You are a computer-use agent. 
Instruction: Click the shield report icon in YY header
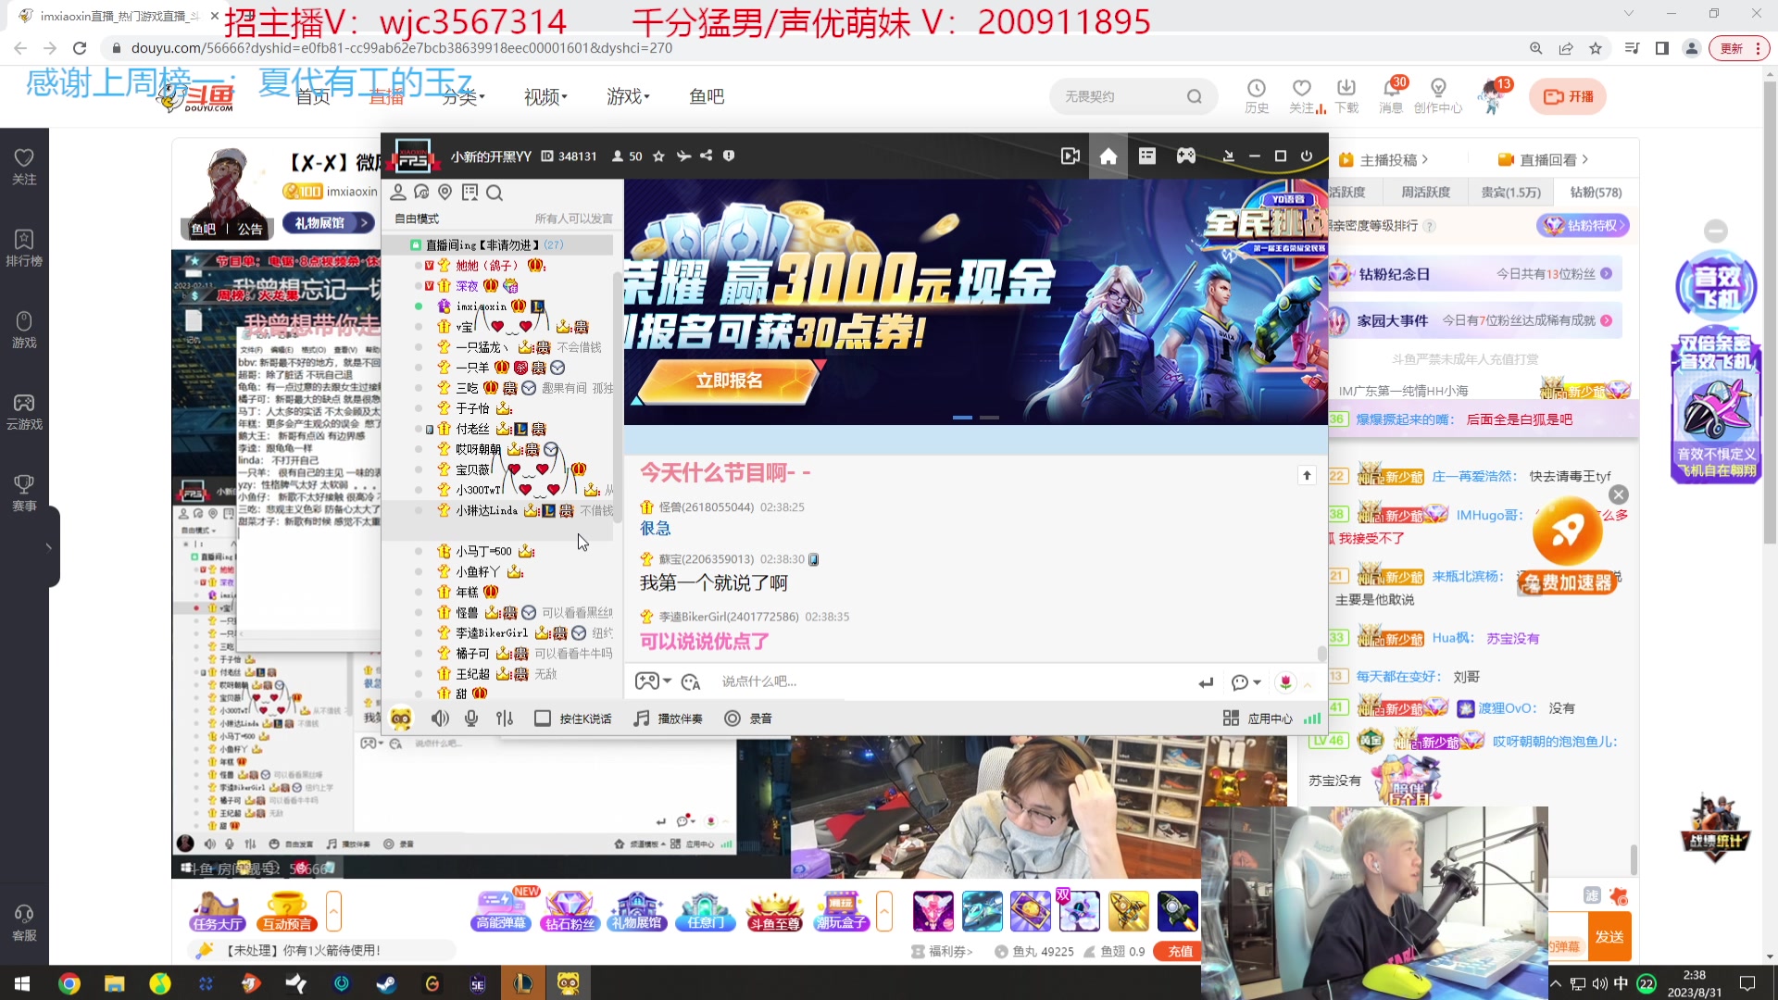point(729,156)
